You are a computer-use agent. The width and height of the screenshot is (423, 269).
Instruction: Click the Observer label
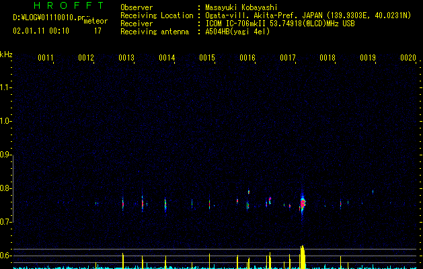click(137, 7)
